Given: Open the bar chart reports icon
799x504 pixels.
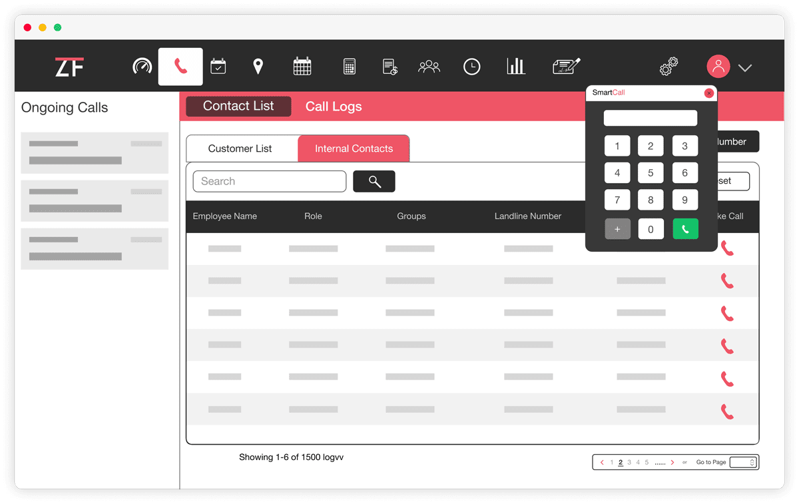Looking at the screenshot, I should tap(516, 66).
